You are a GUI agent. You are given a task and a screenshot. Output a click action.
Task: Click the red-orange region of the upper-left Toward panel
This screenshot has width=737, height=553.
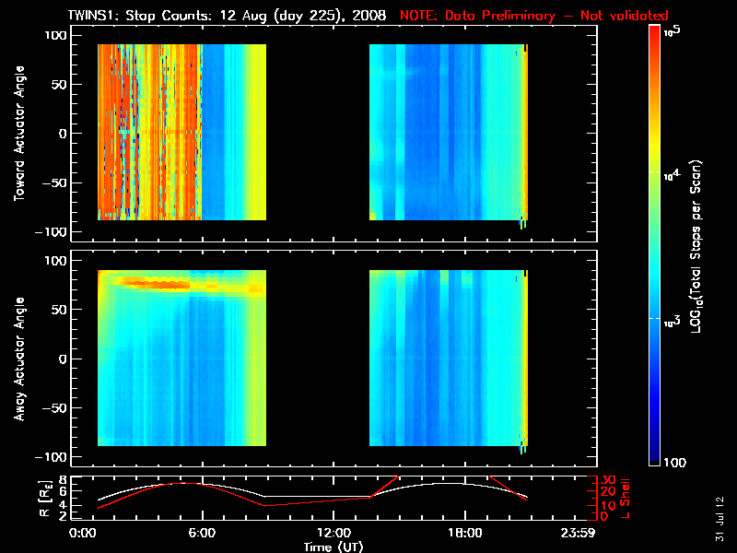(x=147, y=129)
